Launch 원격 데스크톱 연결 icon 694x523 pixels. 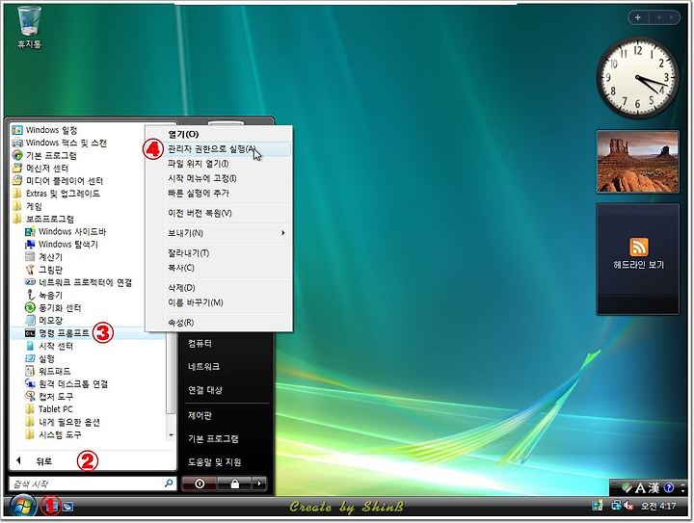[x=30, y=383]
